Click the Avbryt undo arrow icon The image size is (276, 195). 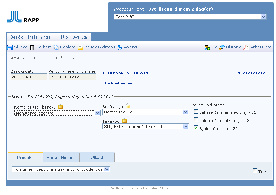pos(120,47)
